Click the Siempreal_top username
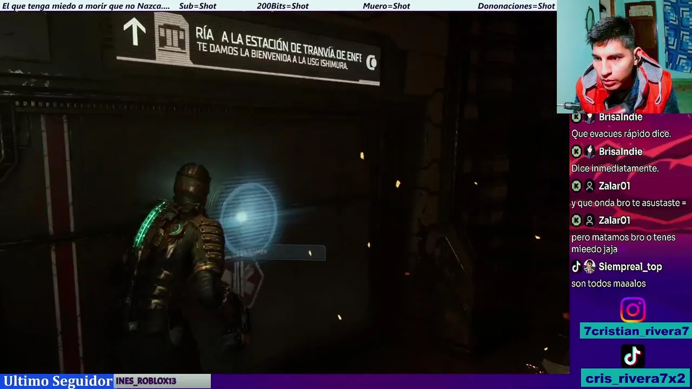 [630, 267]
